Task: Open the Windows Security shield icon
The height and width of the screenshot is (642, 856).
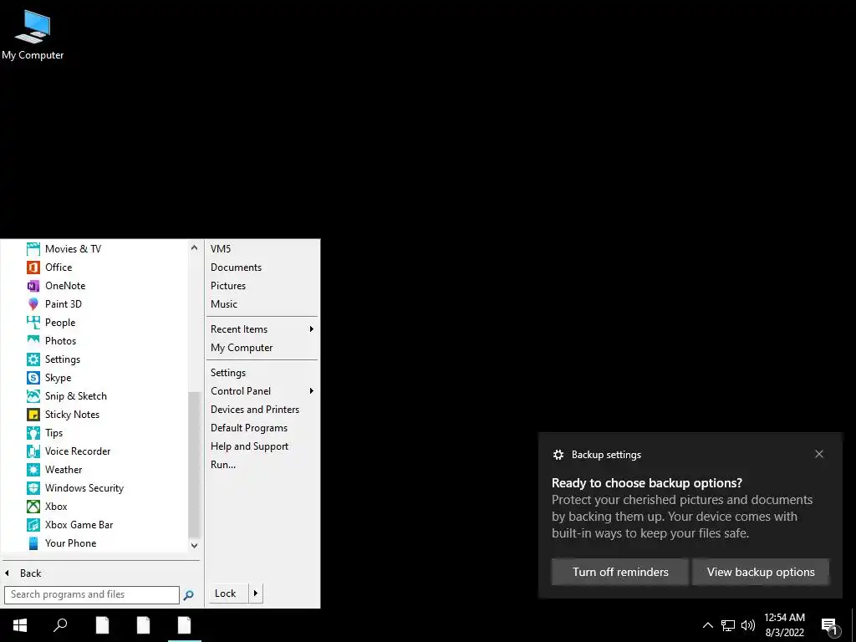Action: click(33, 488)
